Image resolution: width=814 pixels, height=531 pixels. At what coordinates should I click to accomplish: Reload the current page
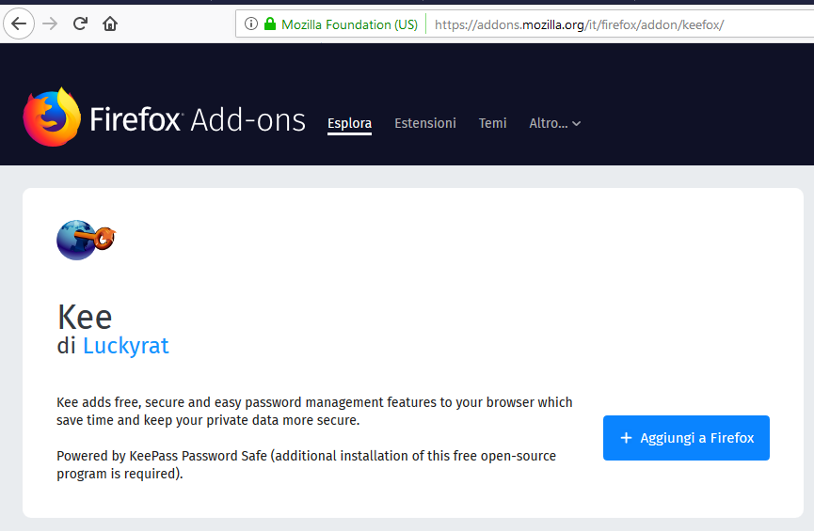click(x=81, y=23)
